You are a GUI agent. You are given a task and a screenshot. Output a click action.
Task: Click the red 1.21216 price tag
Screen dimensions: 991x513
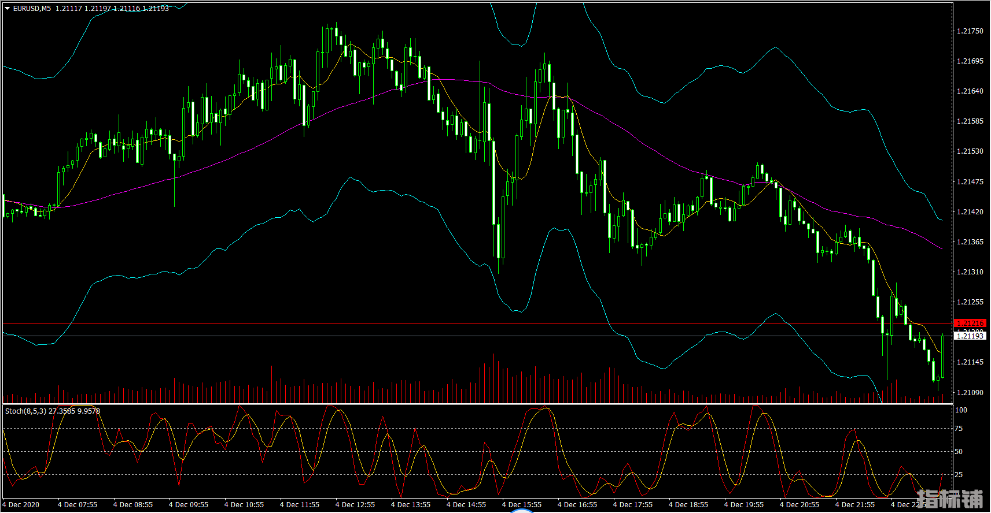[x=970, y=323]
